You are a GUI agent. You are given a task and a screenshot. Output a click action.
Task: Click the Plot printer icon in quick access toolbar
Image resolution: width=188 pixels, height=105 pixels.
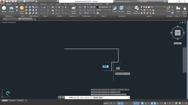click(x=24, y=1)
